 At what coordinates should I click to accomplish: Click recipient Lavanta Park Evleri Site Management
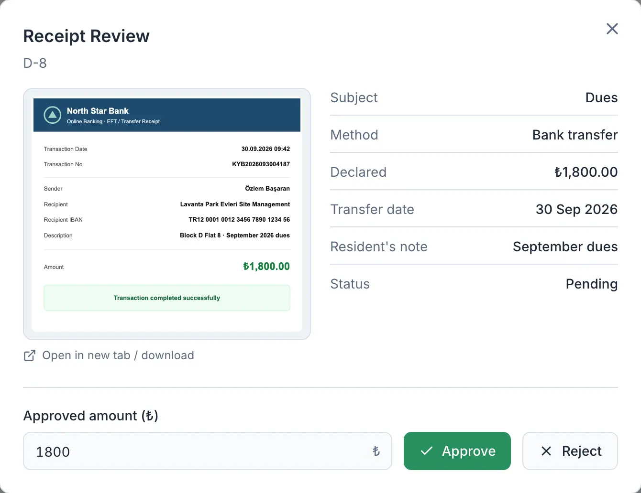[235, 204]
